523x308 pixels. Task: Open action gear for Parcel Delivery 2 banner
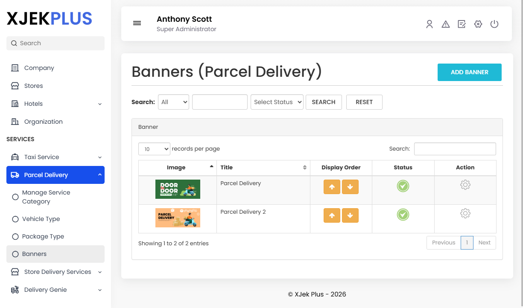coord(465,213)
